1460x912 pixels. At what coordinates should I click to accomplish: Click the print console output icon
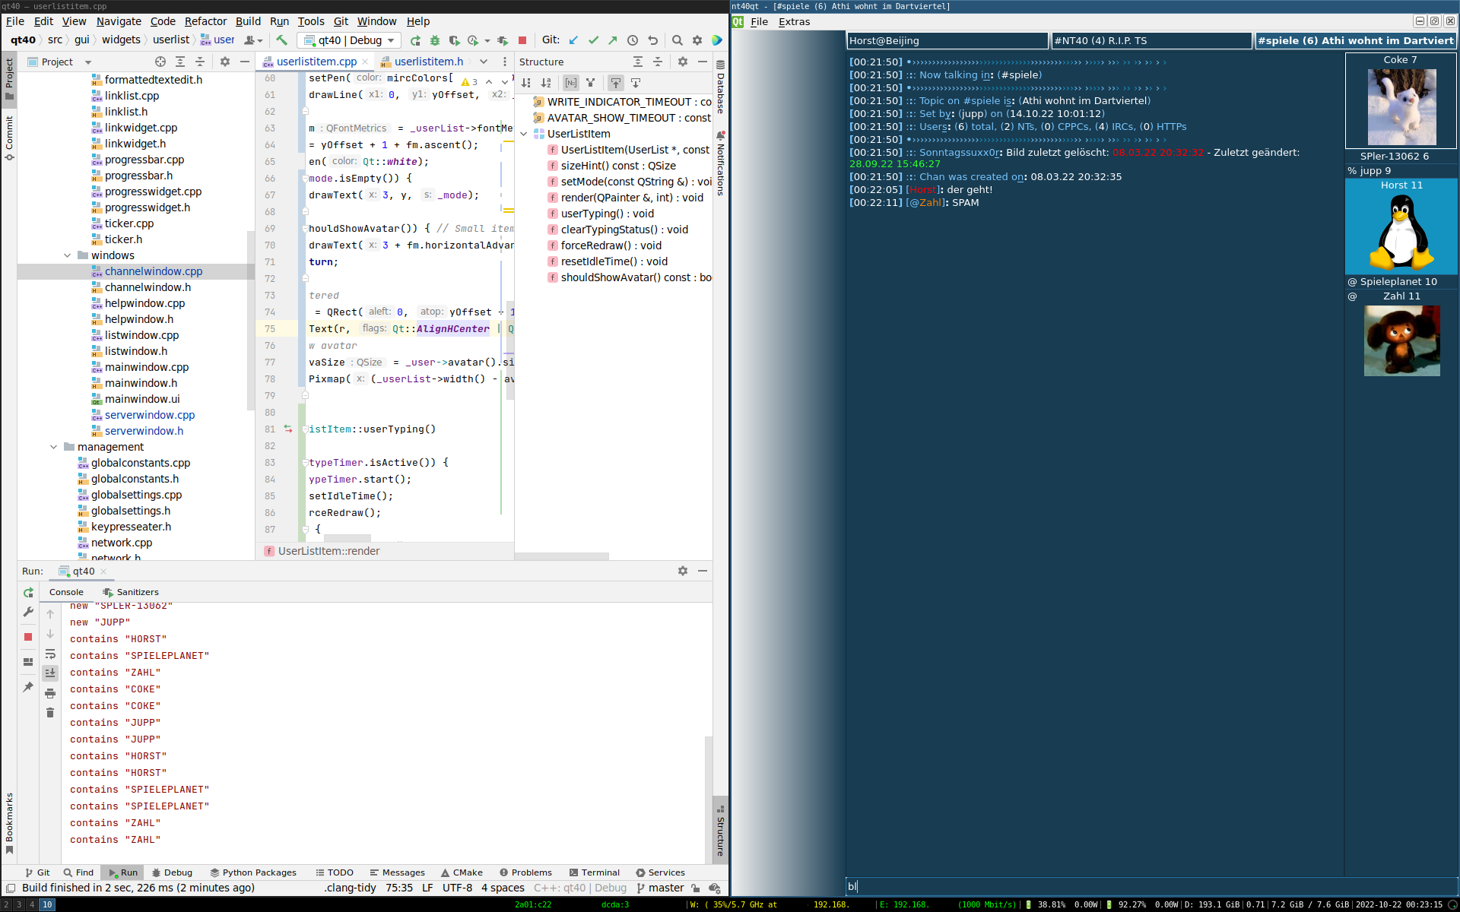50,693
